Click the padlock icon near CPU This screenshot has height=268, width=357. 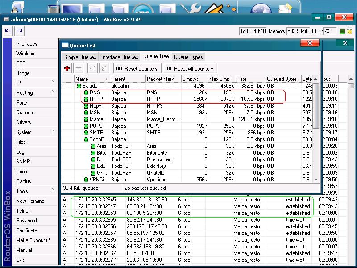point(349,31)
